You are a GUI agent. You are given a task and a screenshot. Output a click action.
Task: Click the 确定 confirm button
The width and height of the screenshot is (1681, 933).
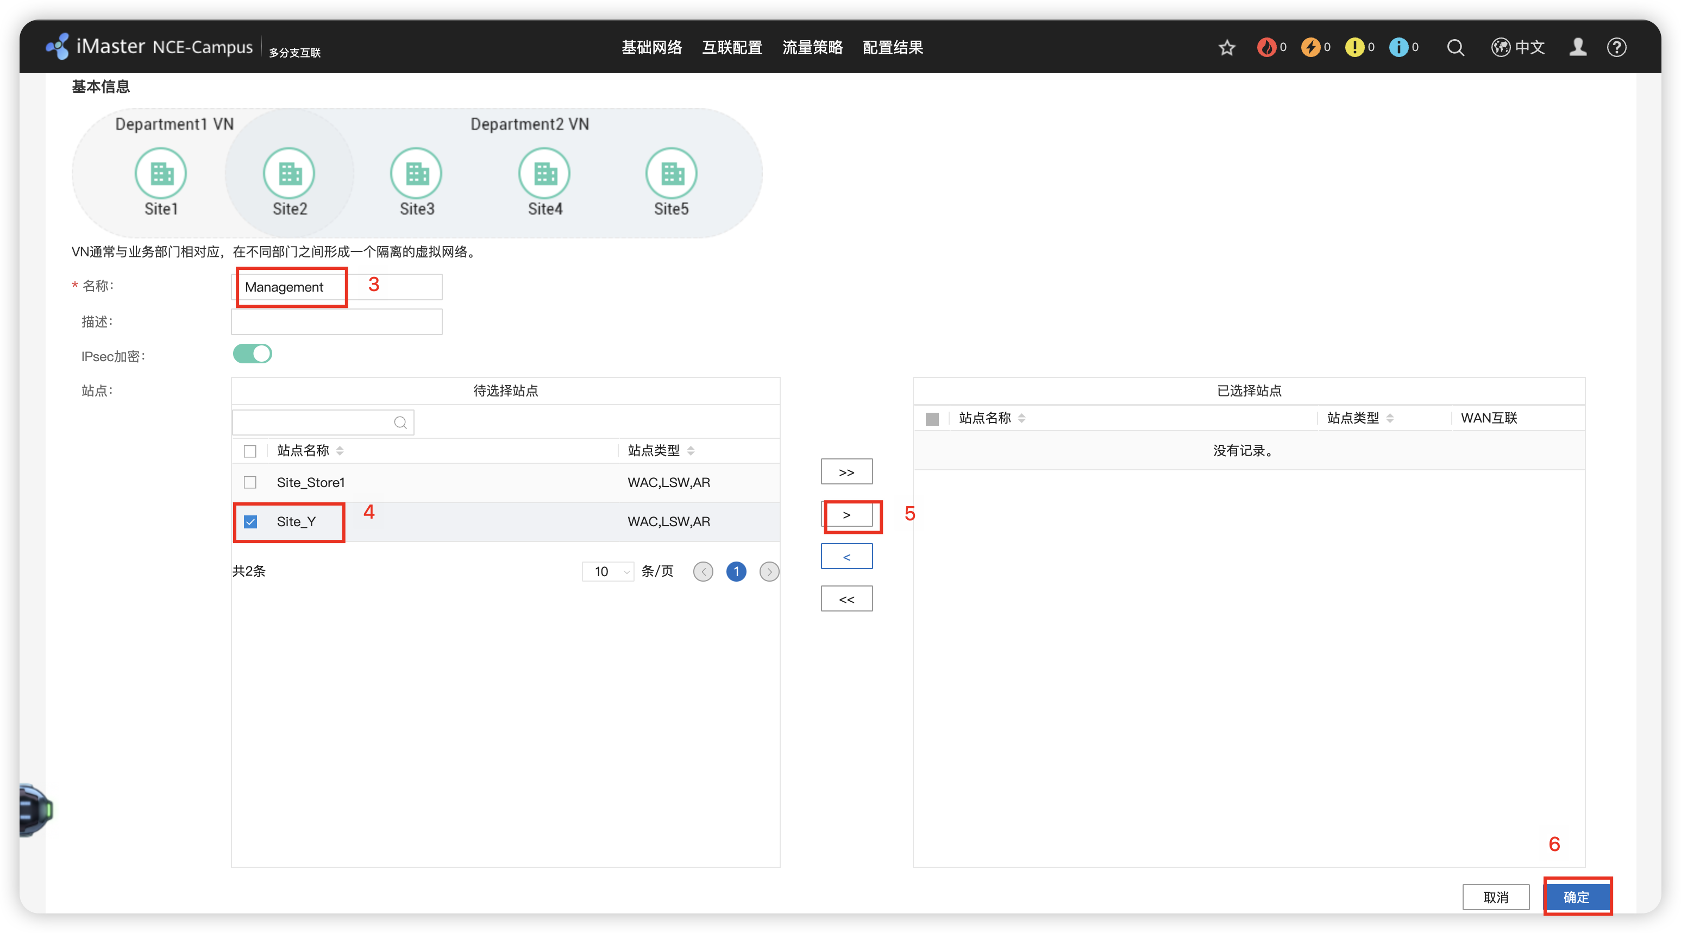coord(1576,897)
